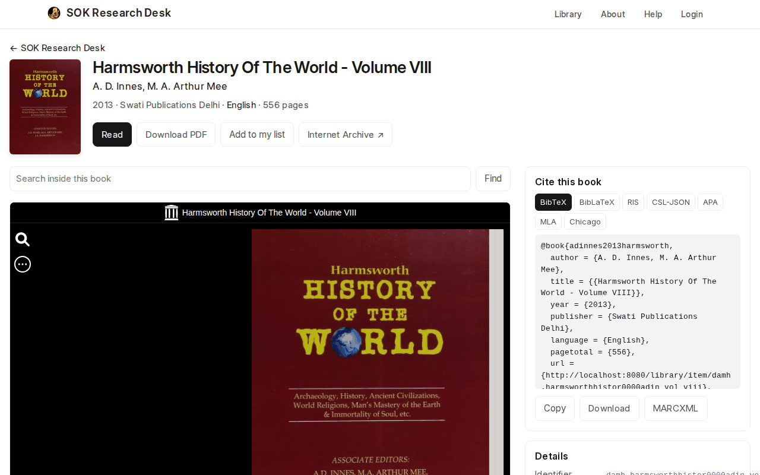Viewport: 760px width, 475px height.
Task: Open the Library nav link
Action: click(x=568, y=14)
